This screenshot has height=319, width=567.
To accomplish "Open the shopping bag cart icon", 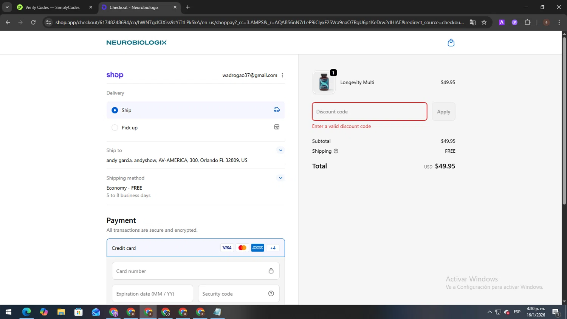I will tap(451, 43).
